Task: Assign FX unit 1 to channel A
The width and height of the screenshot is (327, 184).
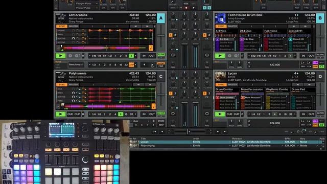Action: (x=171, y=35)
